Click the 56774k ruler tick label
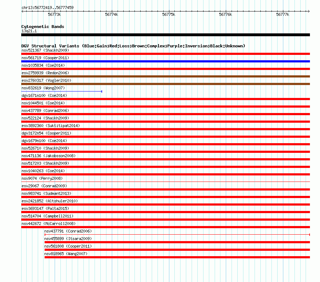Screen dimensions: 320x282 coord(111,14)
